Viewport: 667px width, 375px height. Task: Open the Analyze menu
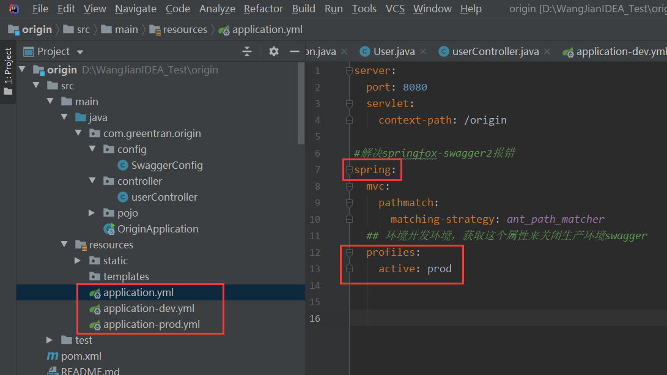pos(217,9)
